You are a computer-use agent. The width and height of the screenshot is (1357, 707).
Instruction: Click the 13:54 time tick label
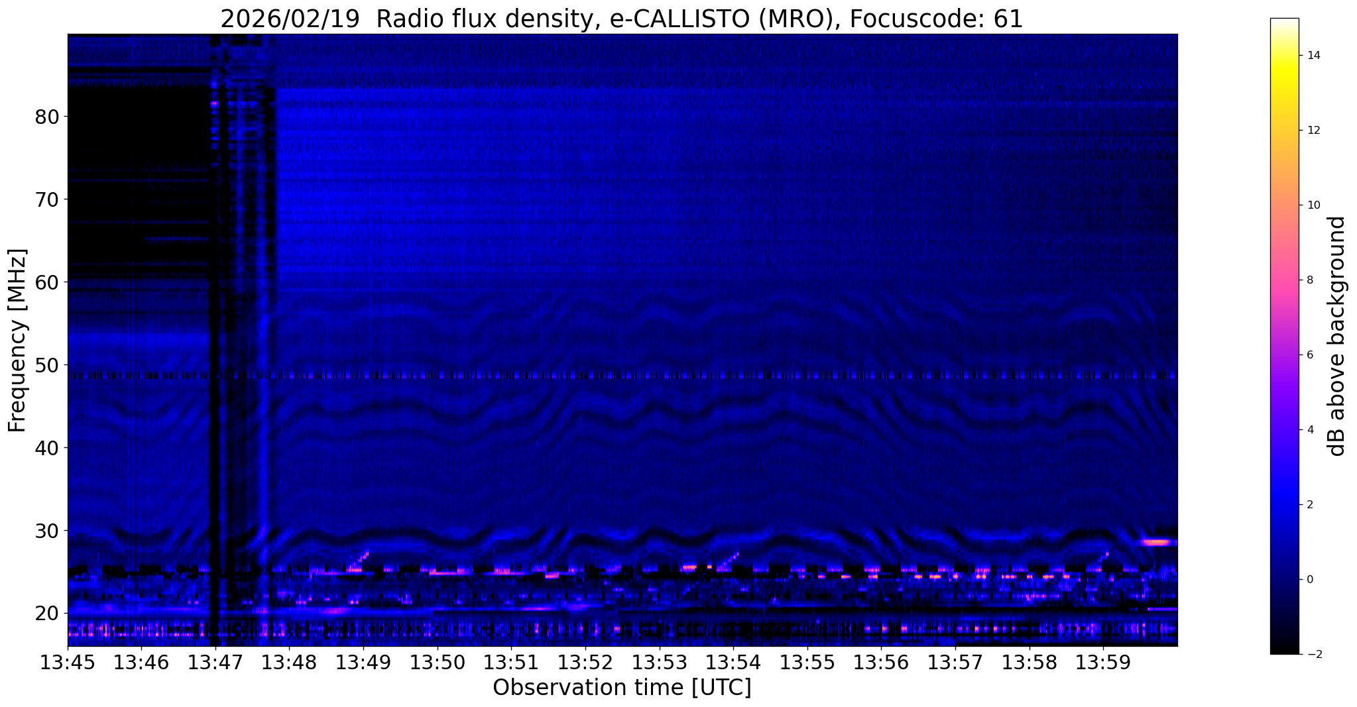click(x=733, y=663)
